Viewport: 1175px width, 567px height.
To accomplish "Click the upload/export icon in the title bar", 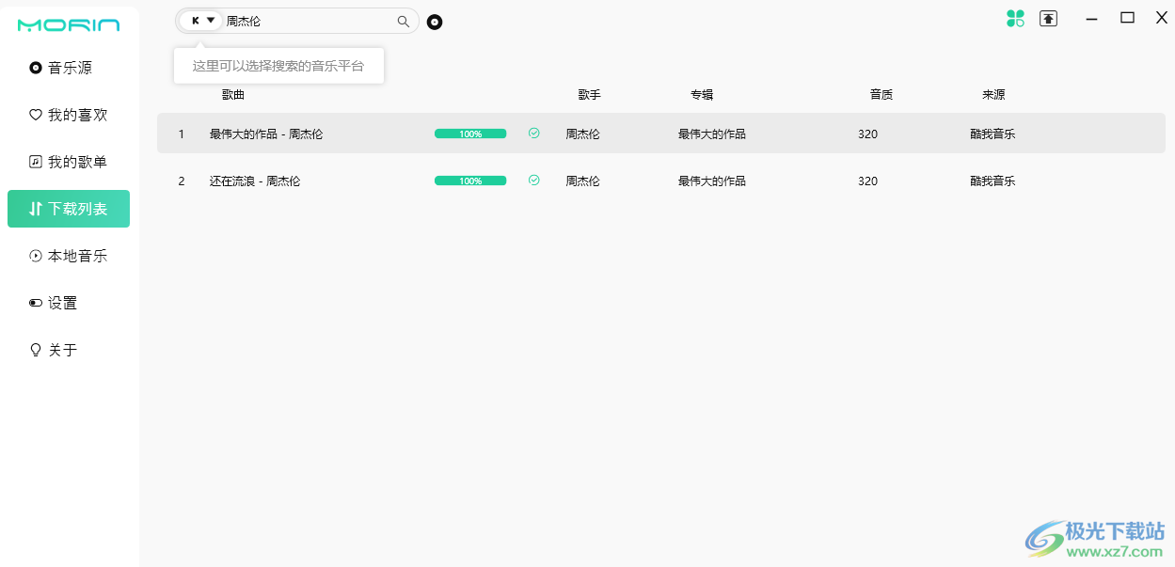I will (x=1048, y=18).
